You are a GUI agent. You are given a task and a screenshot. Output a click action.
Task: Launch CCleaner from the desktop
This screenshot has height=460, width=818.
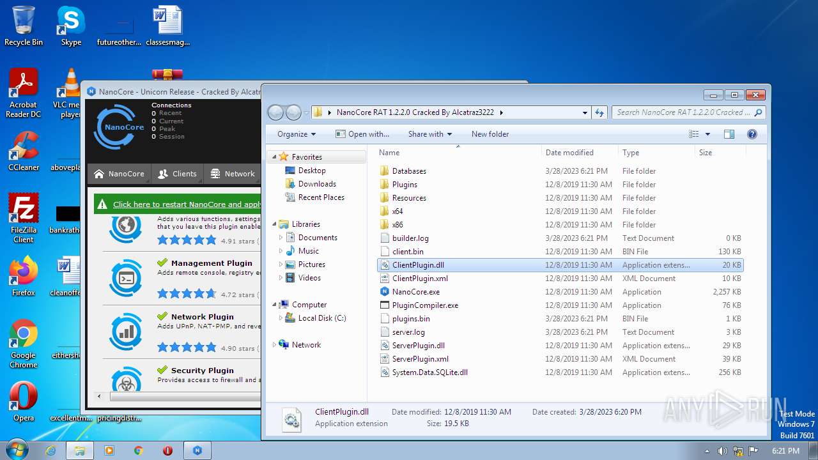[x=24, y=150]
